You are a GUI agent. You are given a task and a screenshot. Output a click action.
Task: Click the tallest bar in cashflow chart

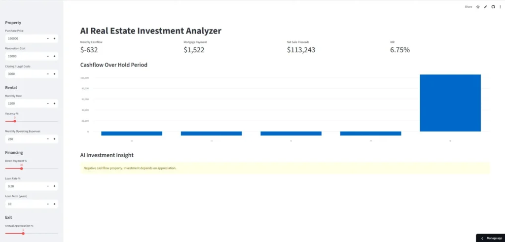450,103
